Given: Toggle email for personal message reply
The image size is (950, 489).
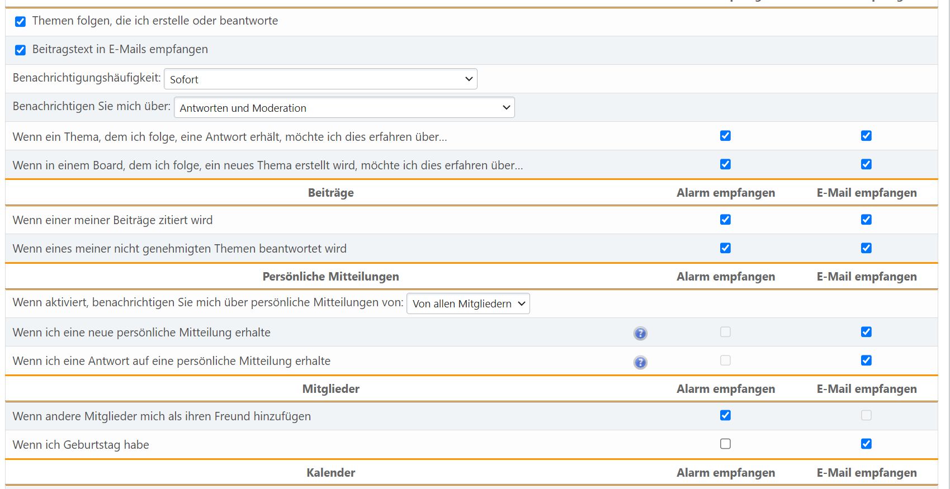Looking at the screenshot, I should coord(866,360).
